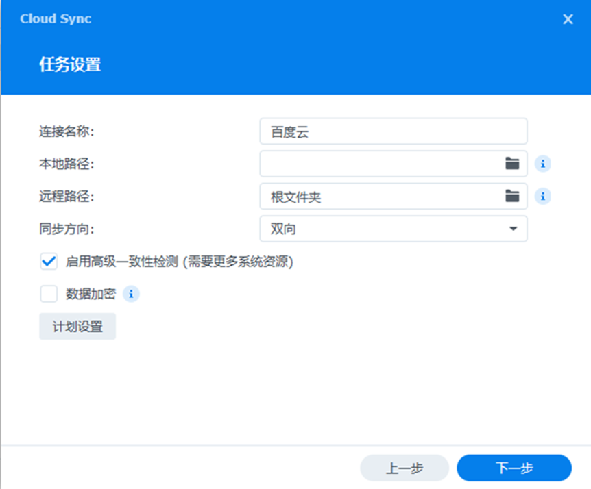The height and width of the screenshot is (489, 591).
Task: Close the Cloud Sync dialog
Action: pyautogui.click(x=568, y=18)
